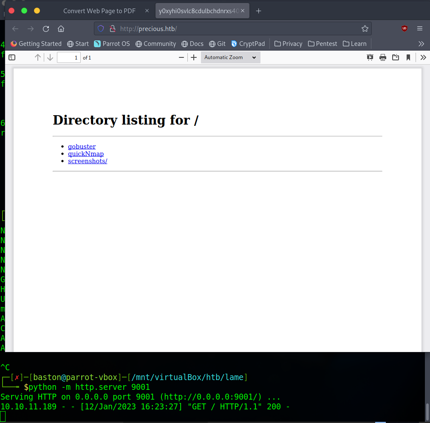The image size is (430, 423).
Task: Reload the precious.htb page
Action: tap(45, 28)
